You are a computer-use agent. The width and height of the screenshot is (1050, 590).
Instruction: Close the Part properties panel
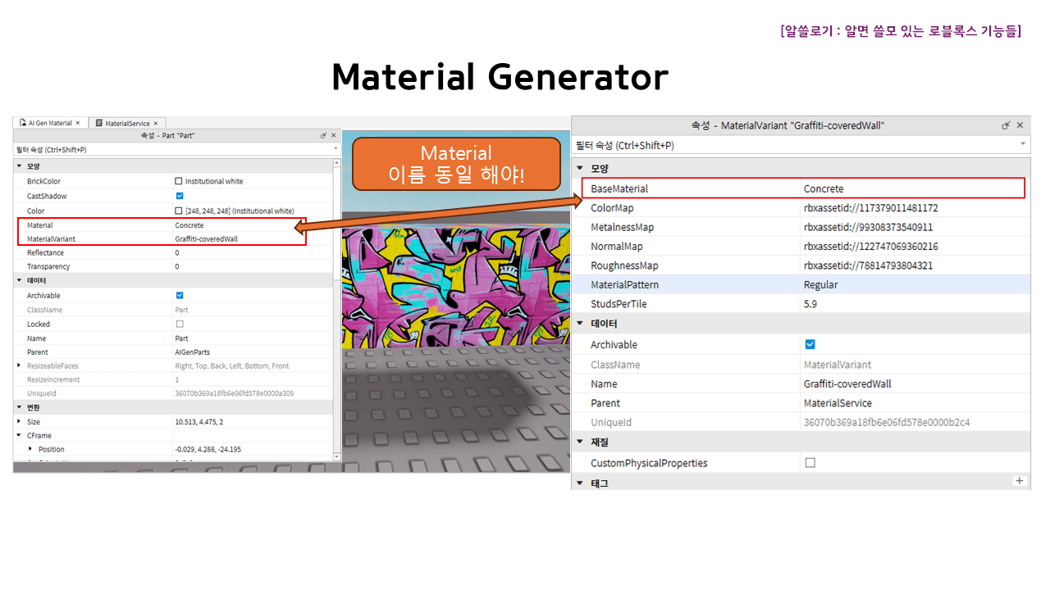click(334, 135)
